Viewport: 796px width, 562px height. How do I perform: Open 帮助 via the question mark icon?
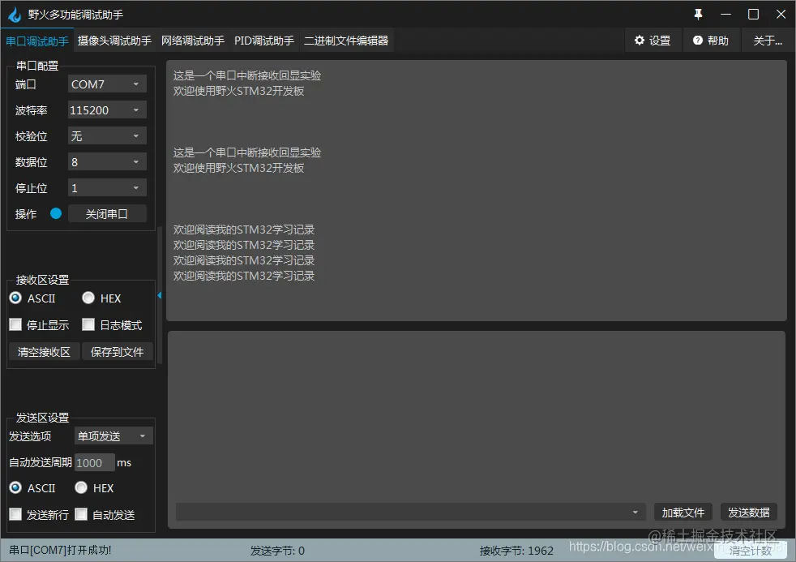pos(711,40)
